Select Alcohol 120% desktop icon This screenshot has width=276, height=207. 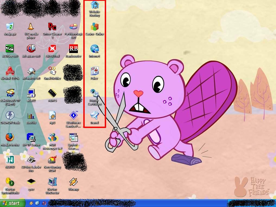click(x=10, y=71)
